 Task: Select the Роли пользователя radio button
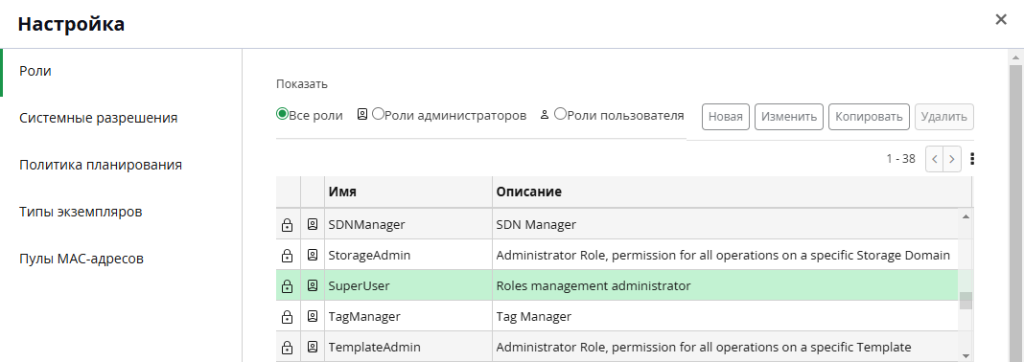(560, 114)
